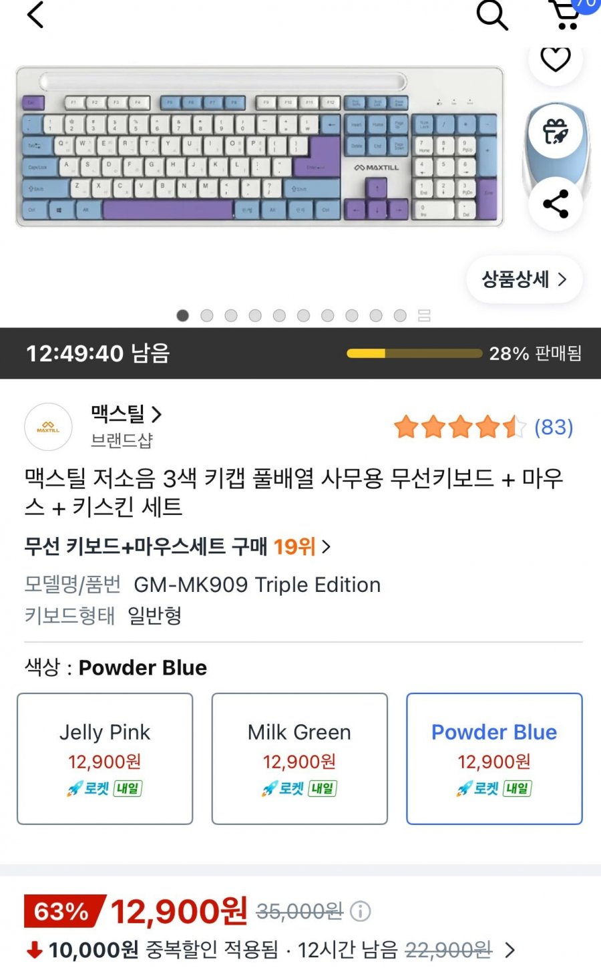Tap the back arrow icon

tap(36, 15)
